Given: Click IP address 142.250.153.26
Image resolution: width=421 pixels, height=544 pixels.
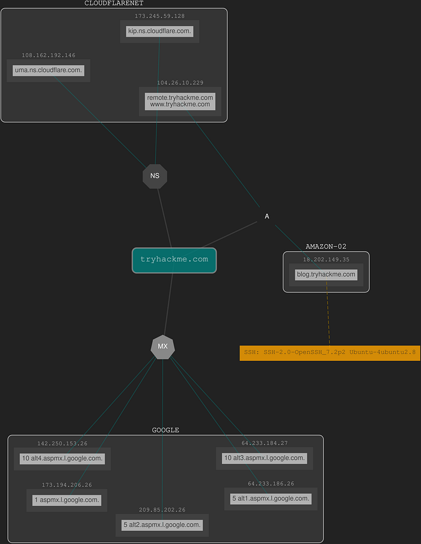Looking at the screenshot, I should 63,444.
